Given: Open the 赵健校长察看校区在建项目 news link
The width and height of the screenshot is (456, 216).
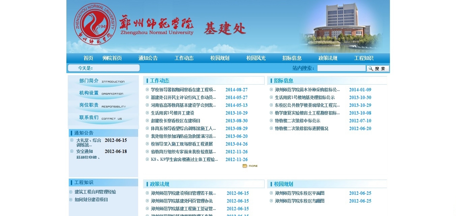Looking at the screenshot, I should (x=175, y=121).
